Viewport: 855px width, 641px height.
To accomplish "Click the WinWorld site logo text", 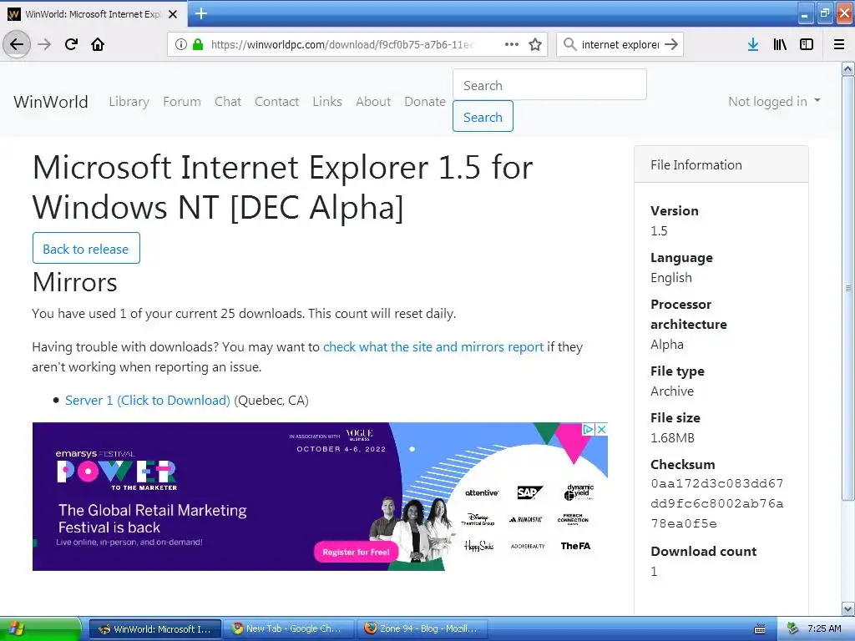I will [x=51, y=101].
